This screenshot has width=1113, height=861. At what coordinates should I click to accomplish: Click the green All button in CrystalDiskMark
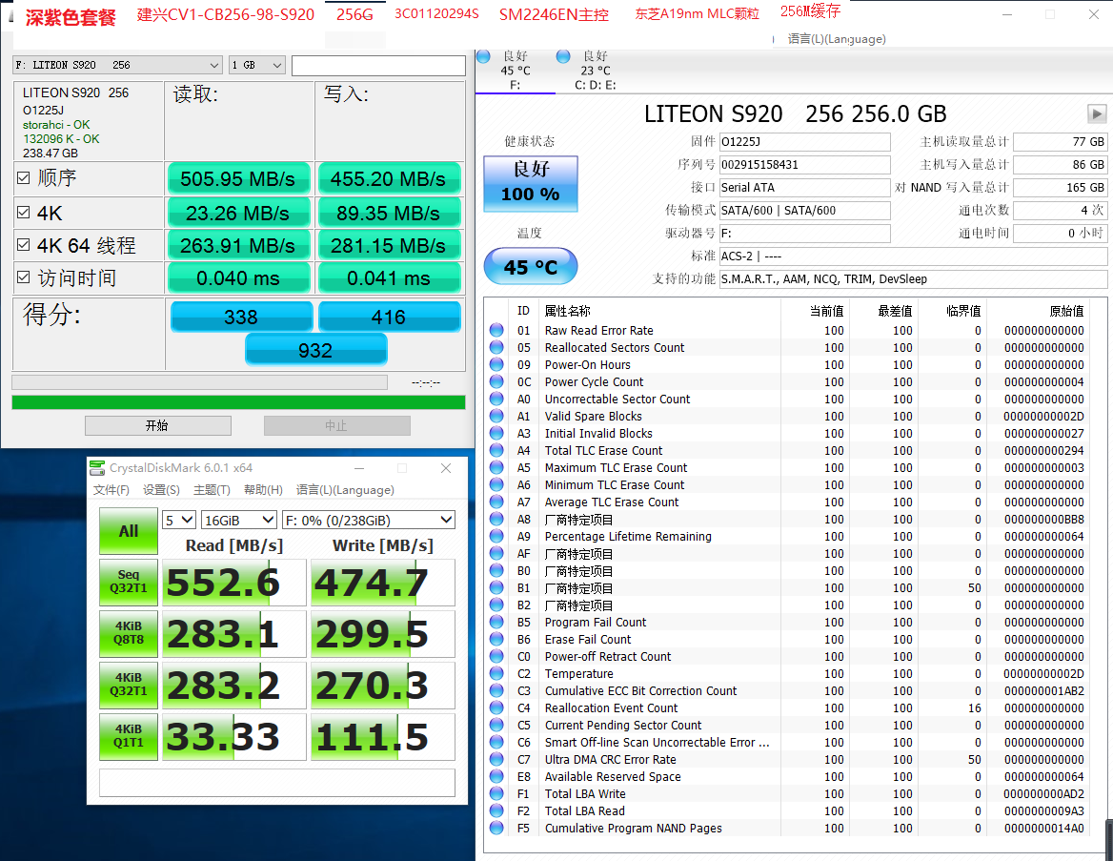tap(129, 531)
